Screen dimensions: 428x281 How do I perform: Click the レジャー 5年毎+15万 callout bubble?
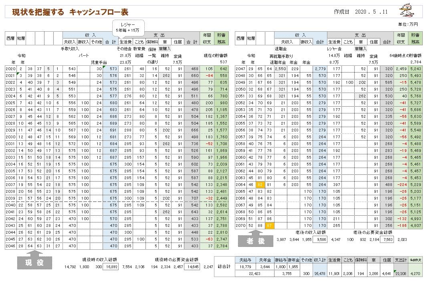click(x=128, y=28)
